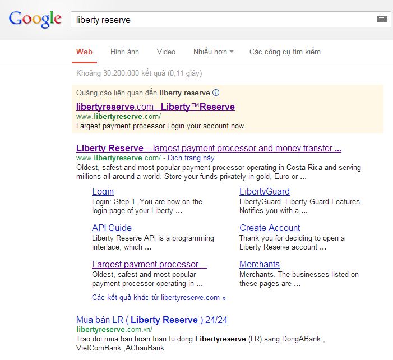Click the Google logo
This screenshot has width=393, height=360.
(x=35, y=19)
